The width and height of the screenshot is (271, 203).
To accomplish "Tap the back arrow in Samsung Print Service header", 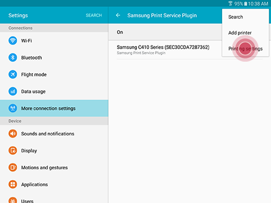I will tap(118, 15).
